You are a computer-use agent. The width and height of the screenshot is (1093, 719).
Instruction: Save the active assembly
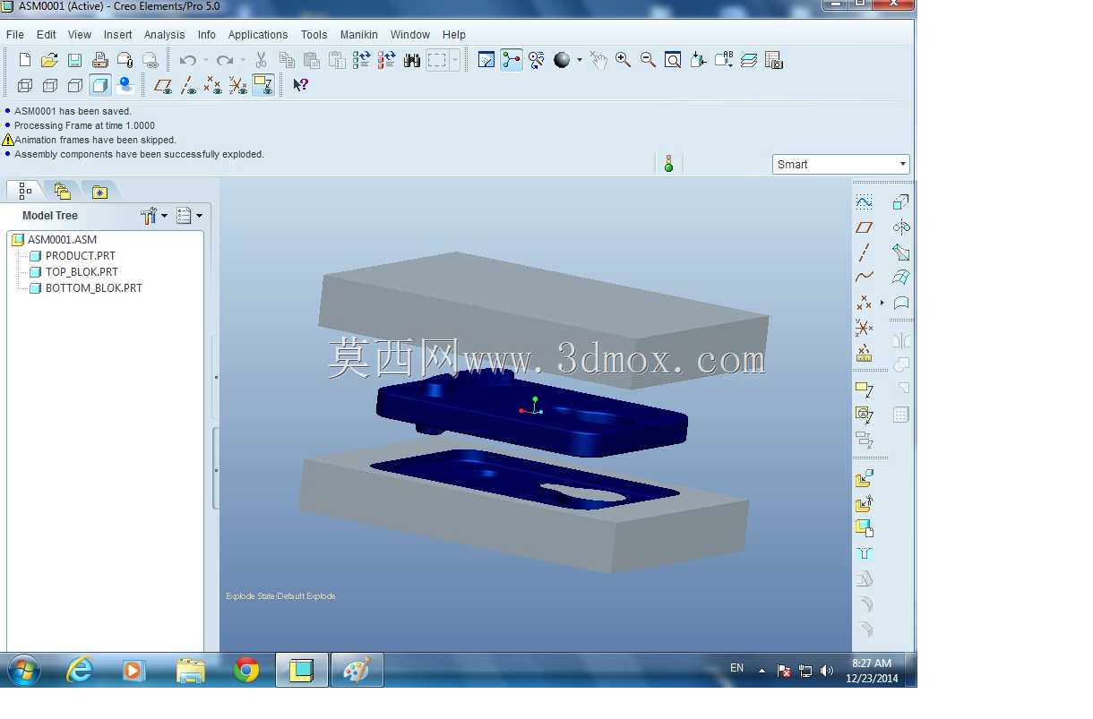pyautogui.click(x=75, y=60)
